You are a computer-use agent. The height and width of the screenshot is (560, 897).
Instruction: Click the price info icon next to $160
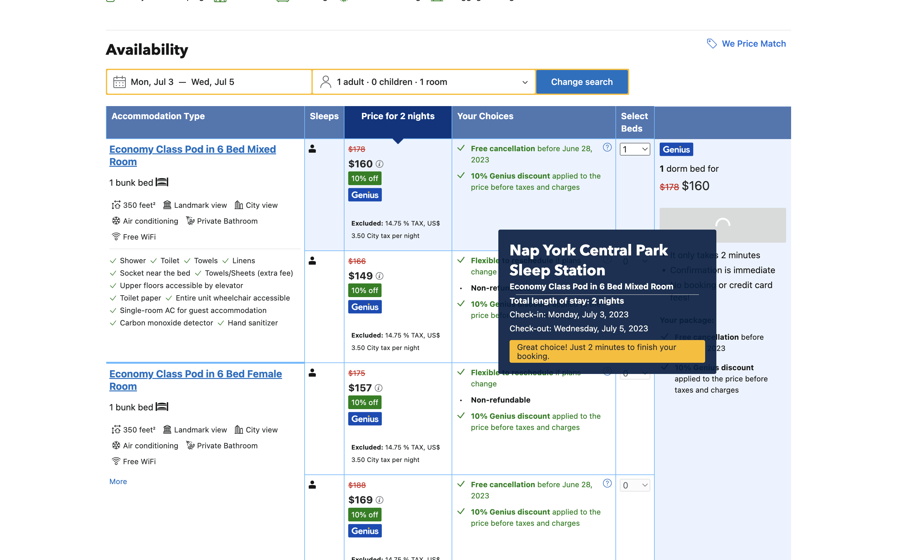tap(380, 164)
